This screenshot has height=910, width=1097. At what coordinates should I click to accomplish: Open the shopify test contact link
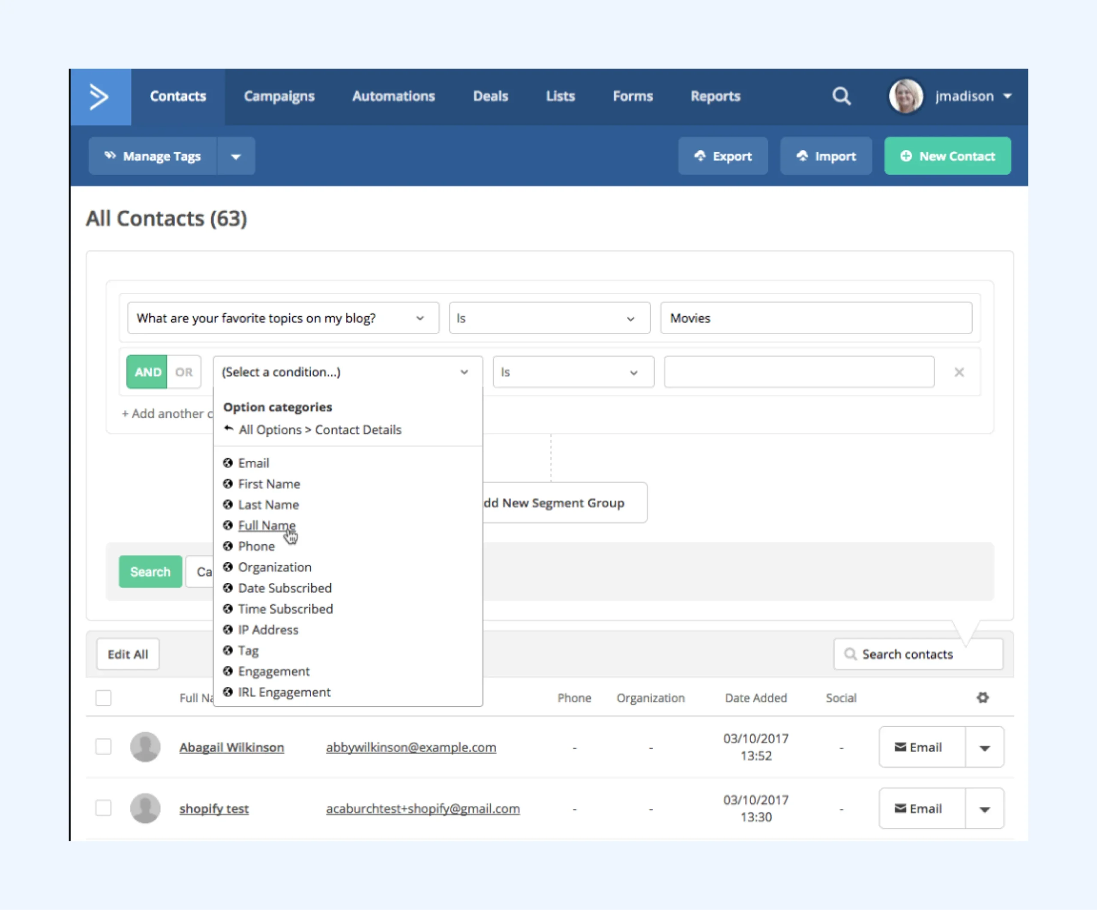(x=214, y=809)
